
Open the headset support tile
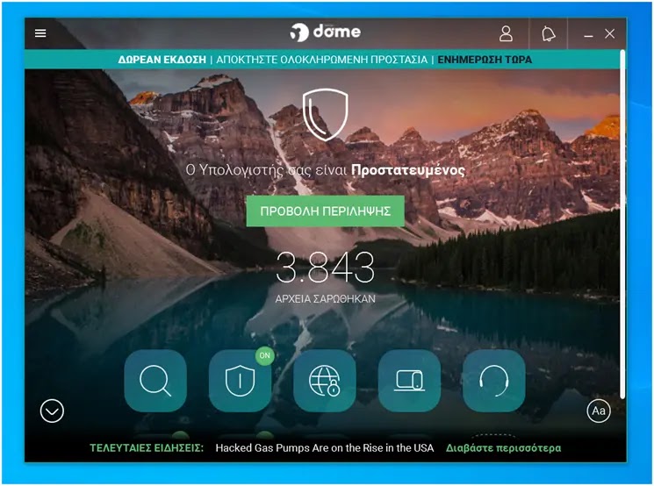494,381
